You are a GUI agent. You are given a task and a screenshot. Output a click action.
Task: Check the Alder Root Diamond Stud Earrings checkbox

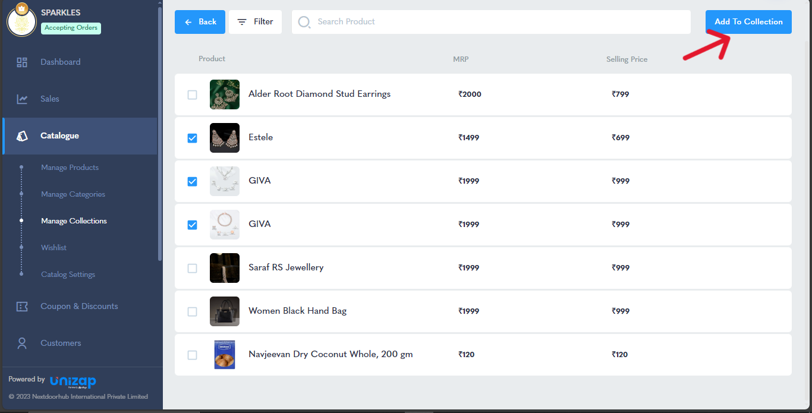(192, 94)
